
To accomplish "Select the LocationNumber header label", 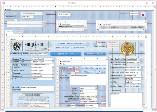I will (x=138, y=27).
